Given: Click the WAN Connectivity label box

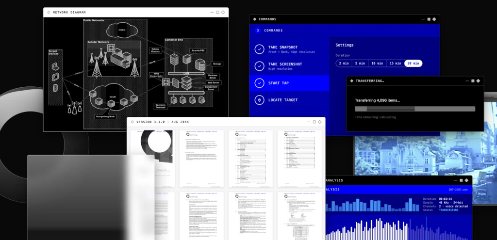Looking at the screenshot, I should click(x=156, y=75).
